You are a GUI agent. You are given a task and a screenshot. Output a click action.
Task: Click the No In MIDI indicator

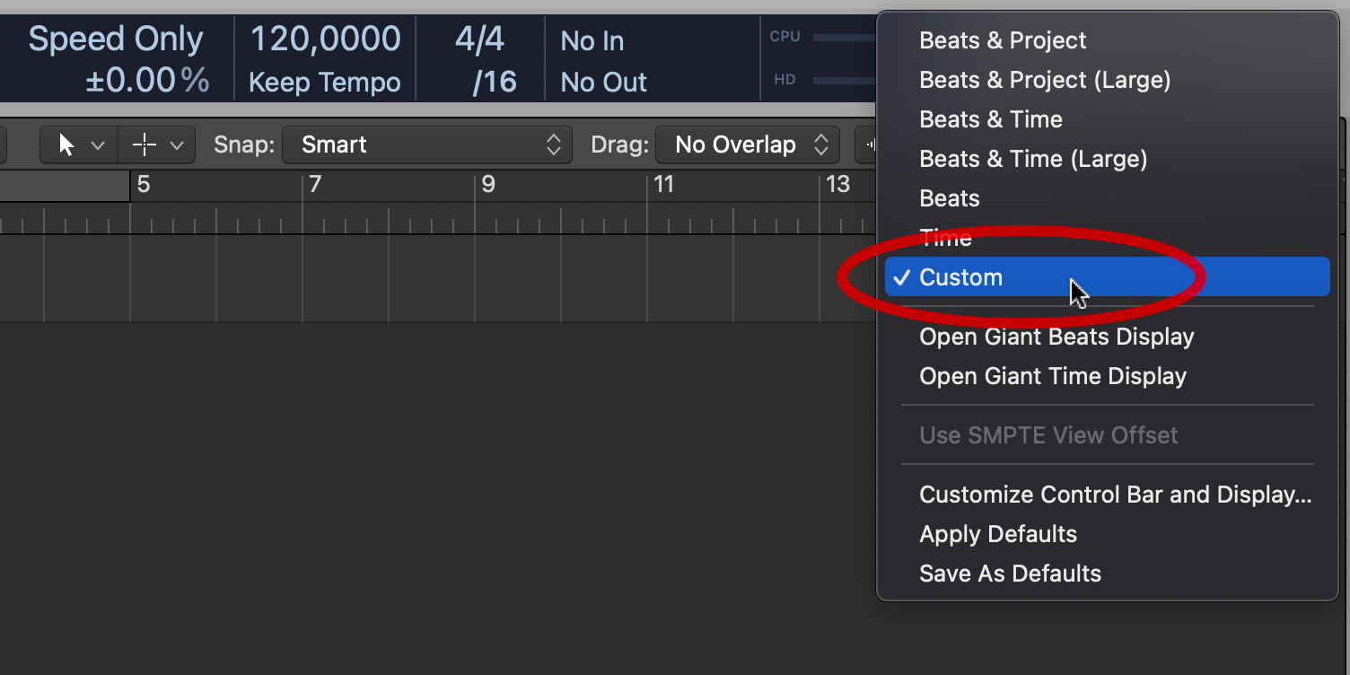coord(592,41)
